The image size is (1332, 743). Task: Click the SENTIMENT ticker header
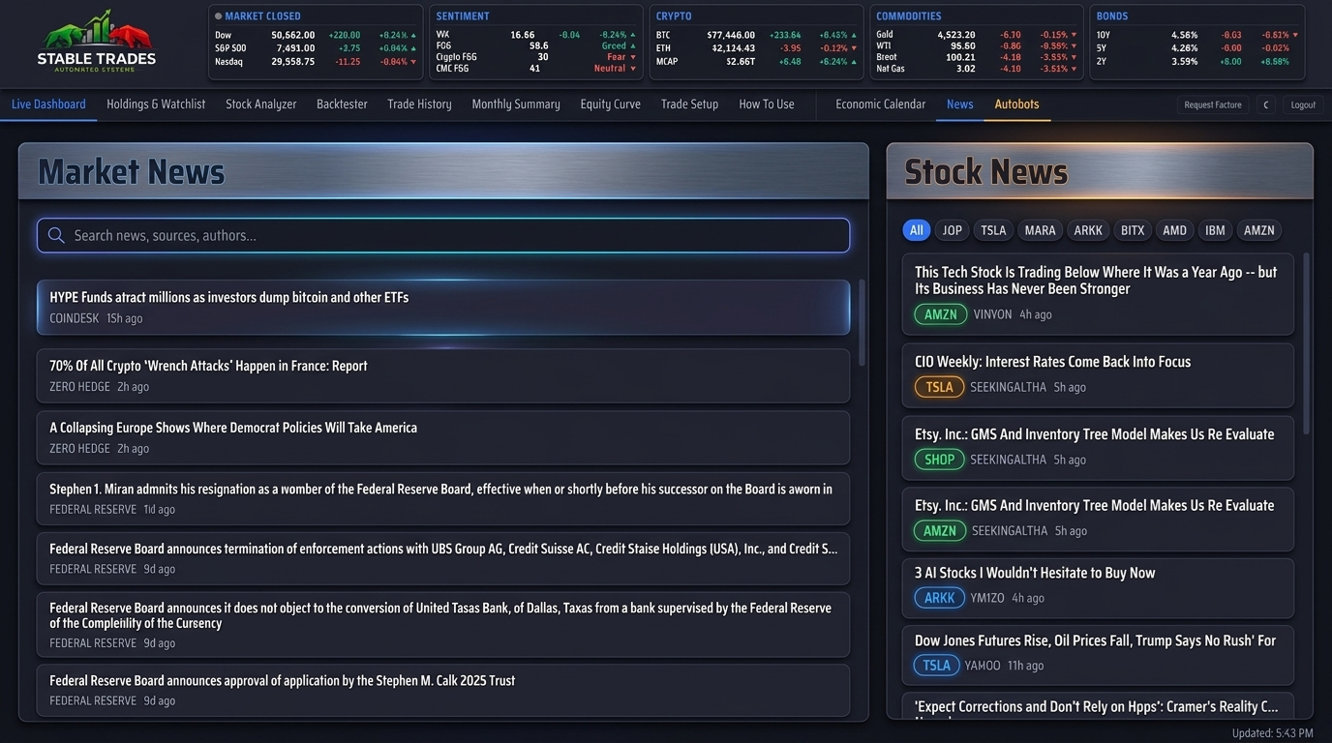463,16
